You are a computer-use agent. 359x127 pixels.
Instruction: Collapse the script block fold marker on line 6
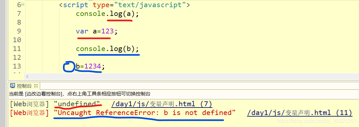23,5
